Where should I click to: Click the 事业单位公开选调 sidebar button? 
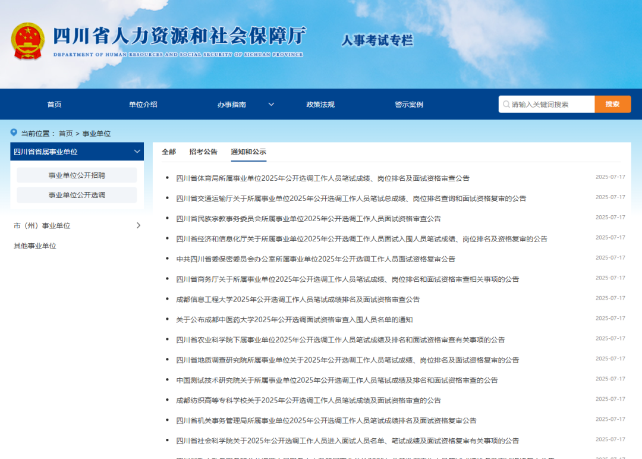click(77, 195)
